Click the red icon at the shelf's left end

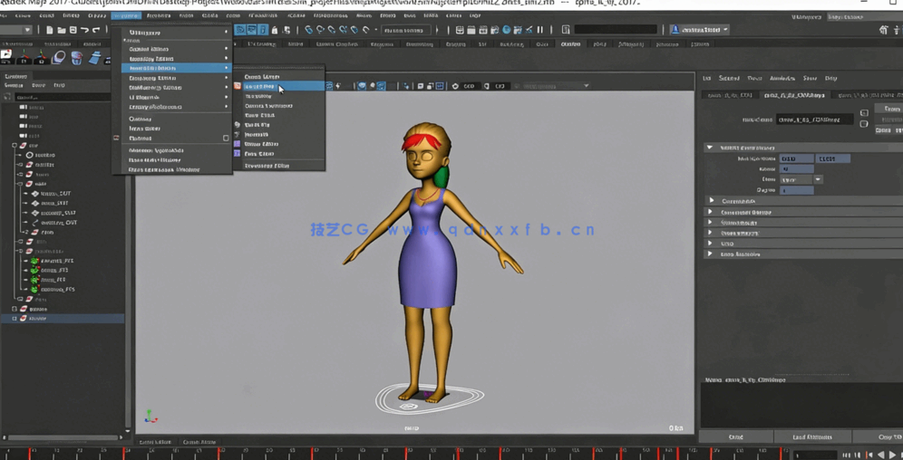click(6, 56)
